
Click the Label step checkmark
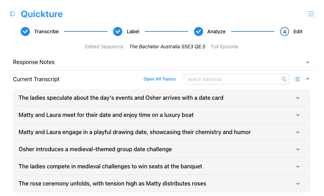pyautogui.click(x=118, y=31)
